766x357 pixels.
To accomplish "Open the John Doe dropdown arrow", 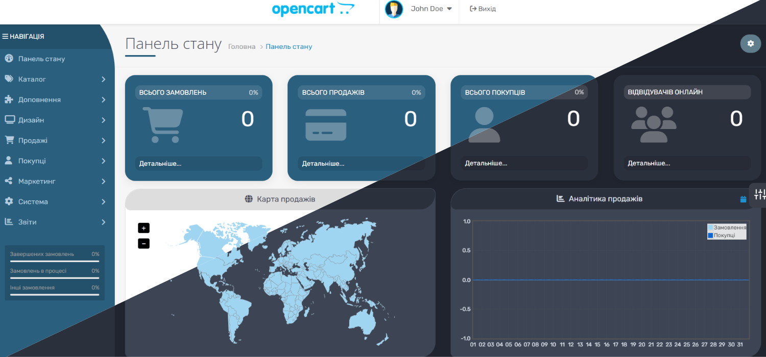I will click(449, 9).
